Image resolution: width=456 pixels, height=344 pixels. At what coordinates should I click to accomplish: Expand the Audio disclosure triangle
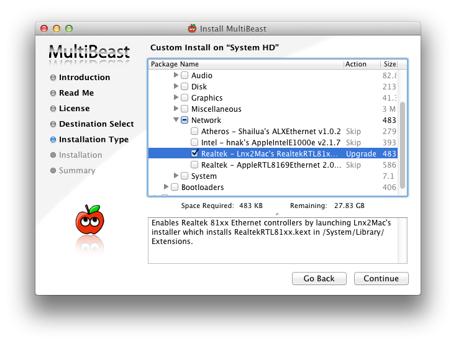coord(176,75)
